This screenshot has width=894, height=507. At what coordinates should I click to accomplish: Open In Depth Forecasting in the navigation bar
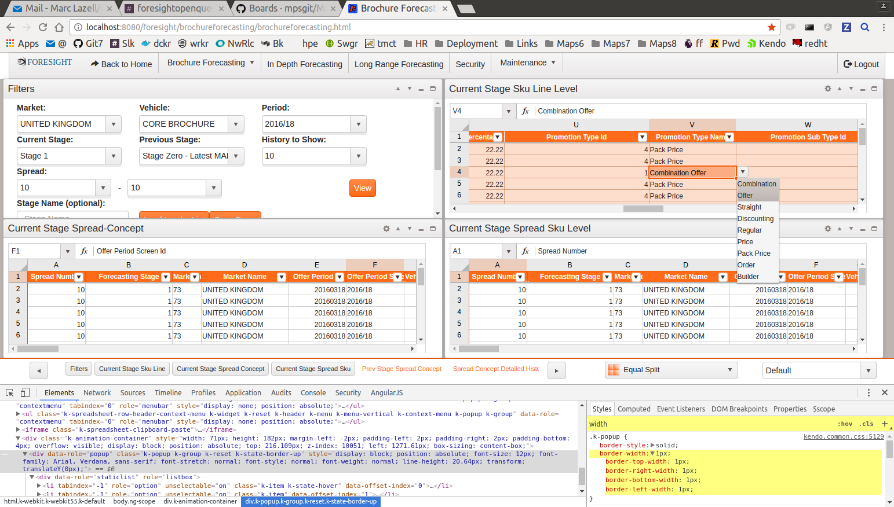305,64
